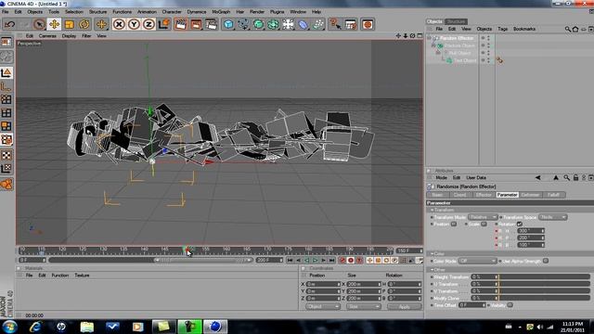Enable Use Alpha/Strength checkbox
This screenshot has width=594, height=334.
[x=546, y=261]
